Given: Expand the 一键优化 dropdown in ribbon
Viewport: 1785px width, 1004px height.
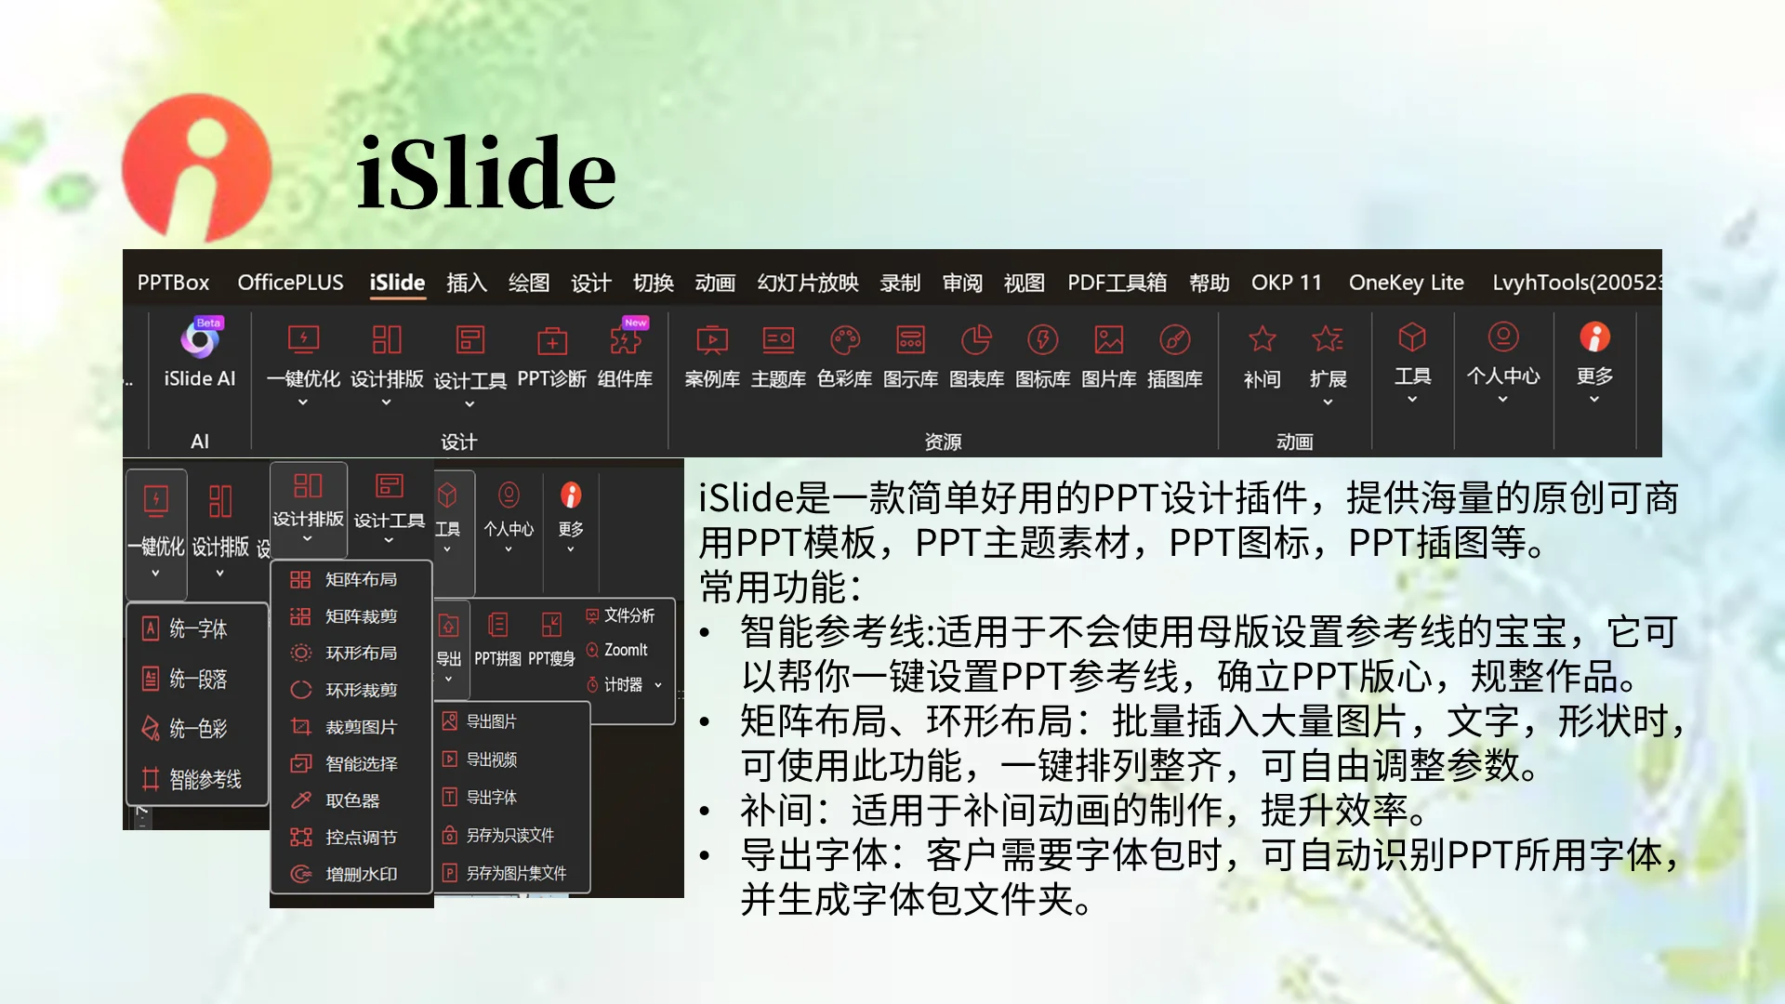Looking at the screenshot, I should (x=302, y=402).
